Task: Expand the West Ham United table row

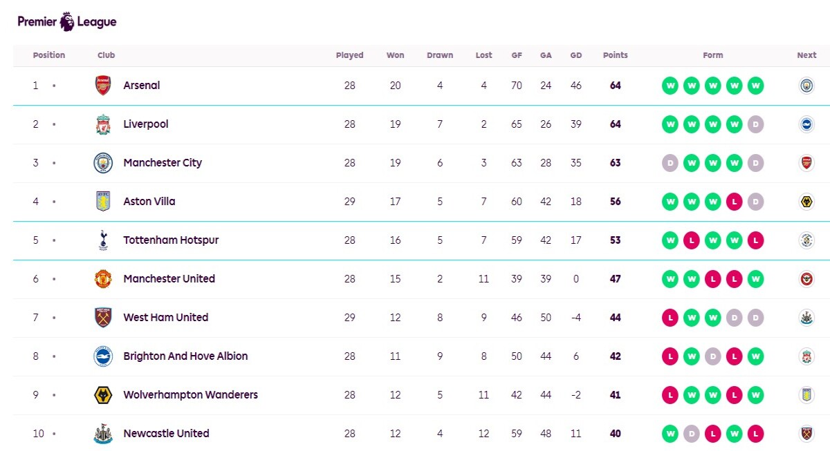Action: coord(421,318)
